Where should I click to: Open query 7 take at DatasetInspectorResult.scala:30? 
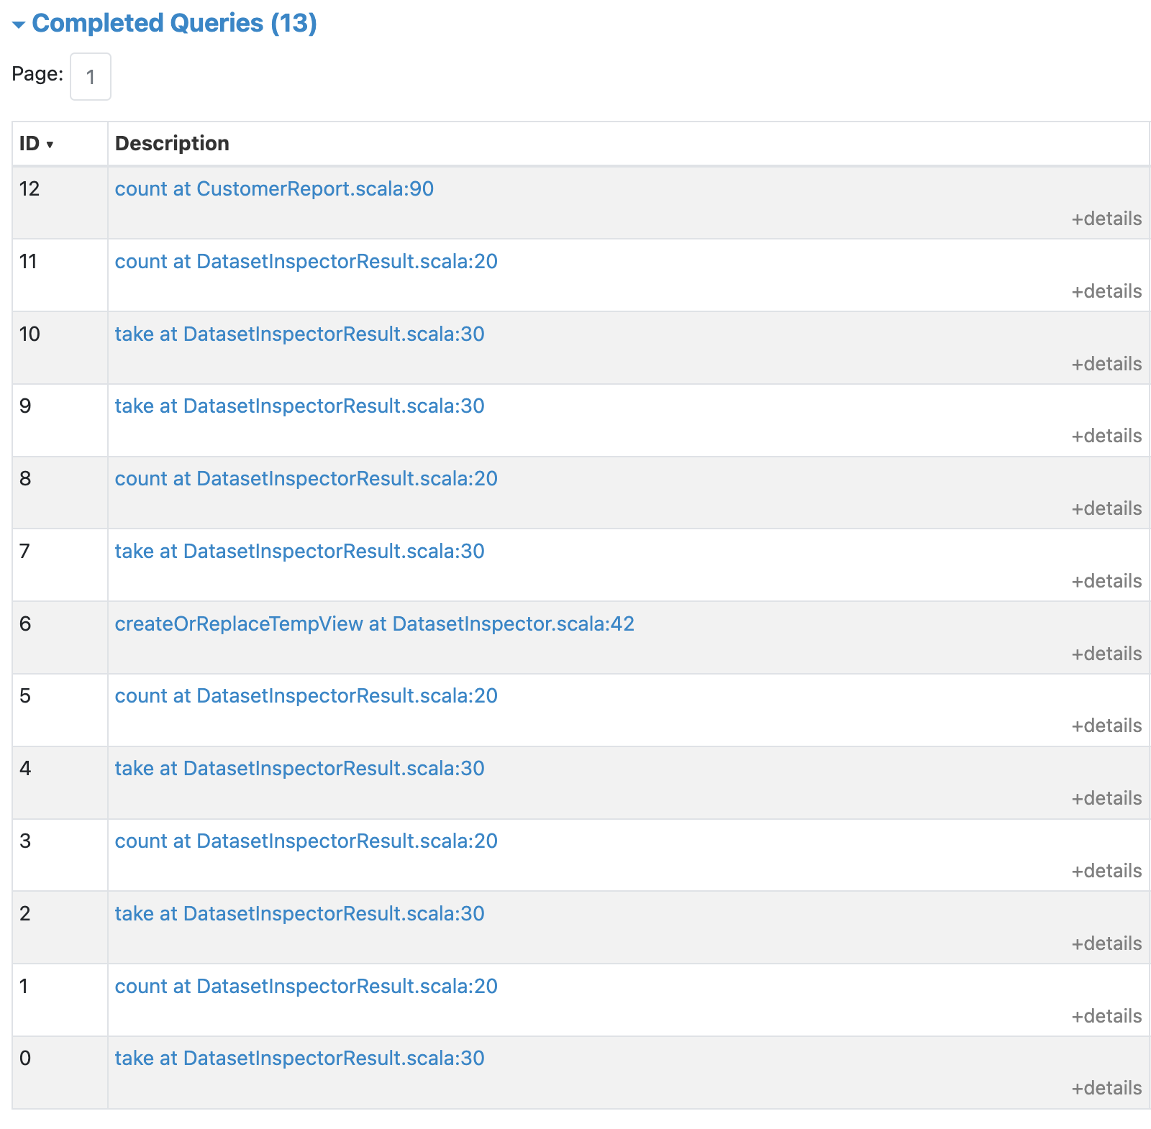[x=300, y=551]
